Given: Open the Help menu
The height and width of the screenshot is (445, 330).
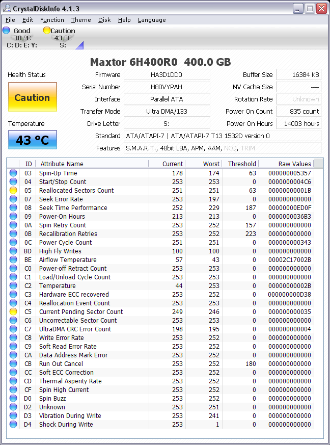Looking at the screenshot, I should pyautogui.click(x=124, y=20).
